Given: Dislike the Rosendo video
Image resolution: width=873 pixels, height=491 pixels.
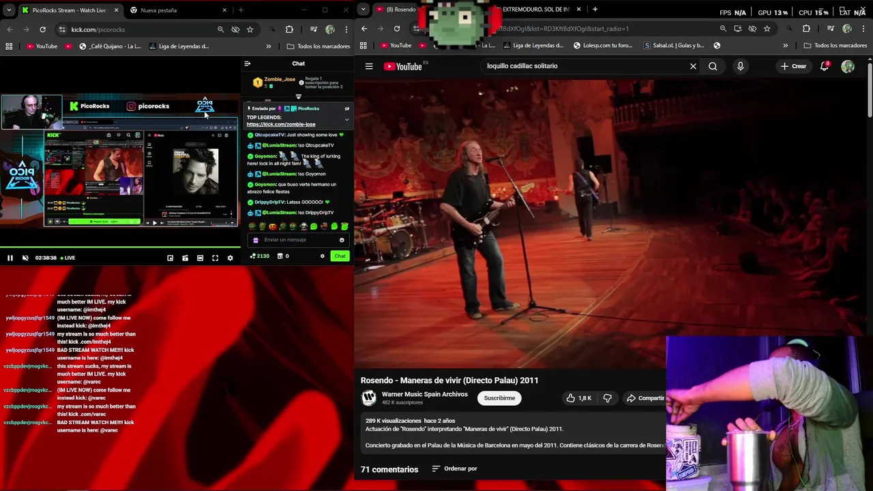Looking at the screenshot, I should coord(607,398).
